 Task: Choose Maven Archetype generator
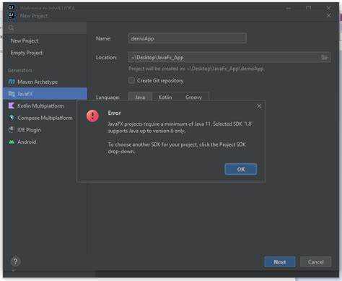point(45,82)
